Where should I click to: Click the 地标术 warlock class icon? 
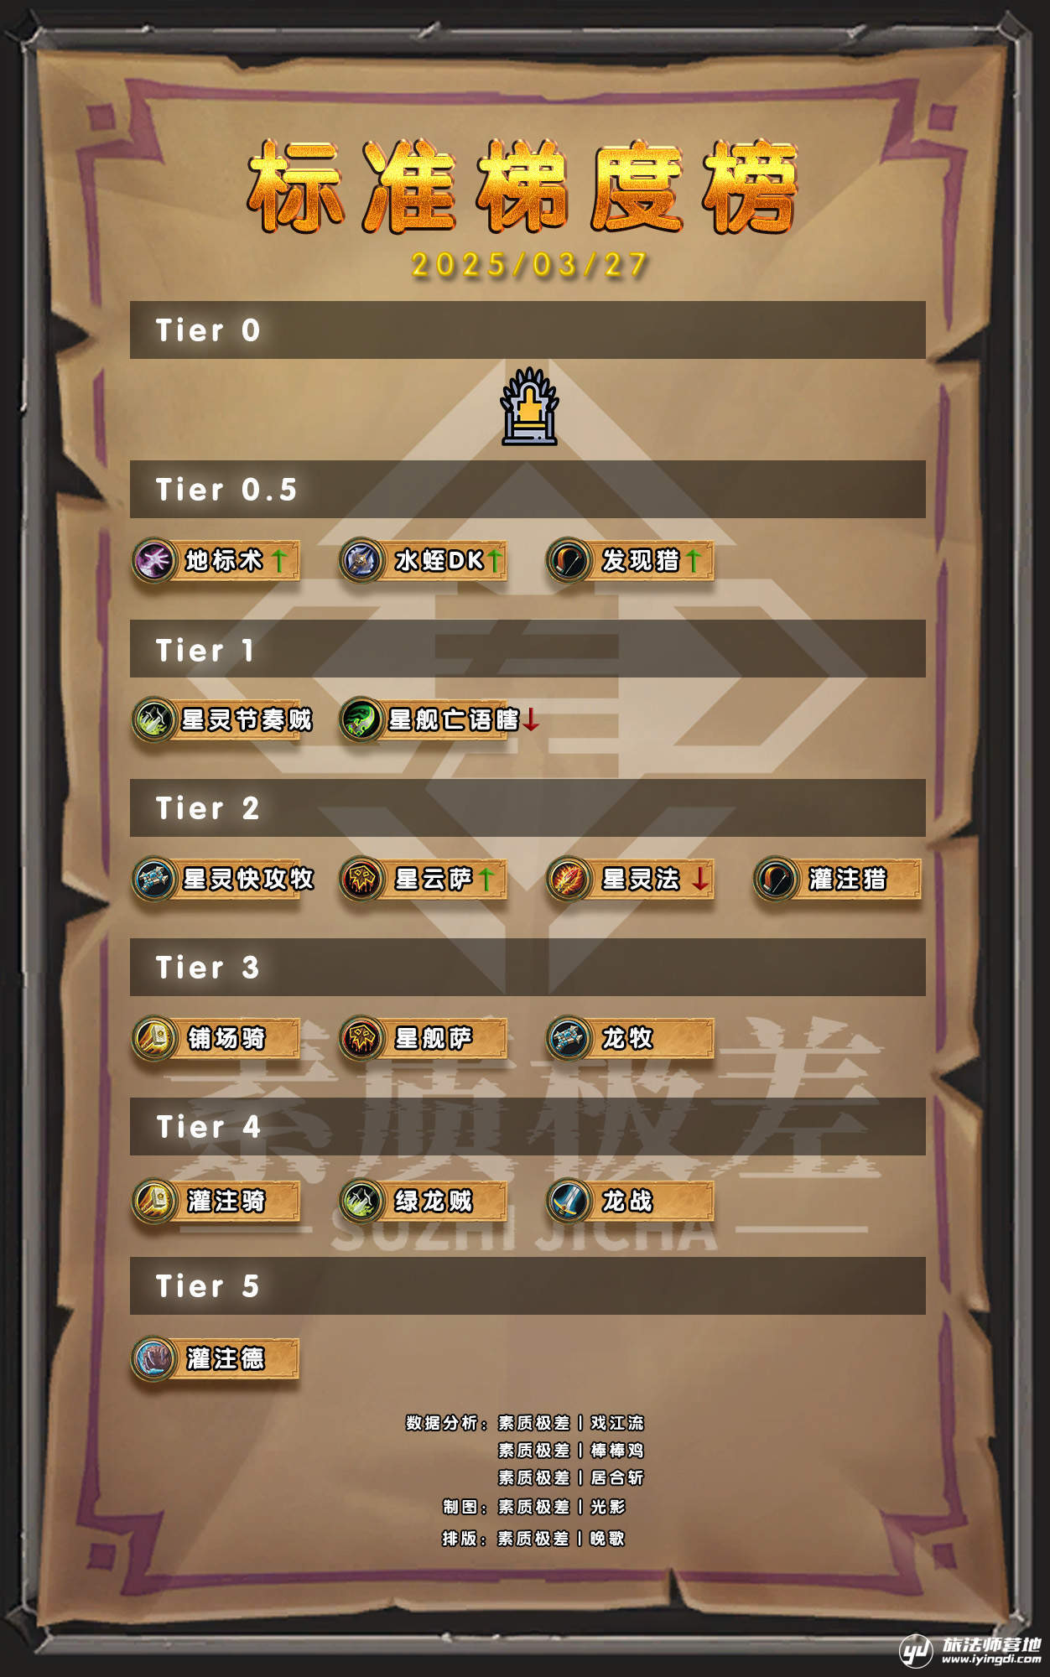(x=154, y=560)
